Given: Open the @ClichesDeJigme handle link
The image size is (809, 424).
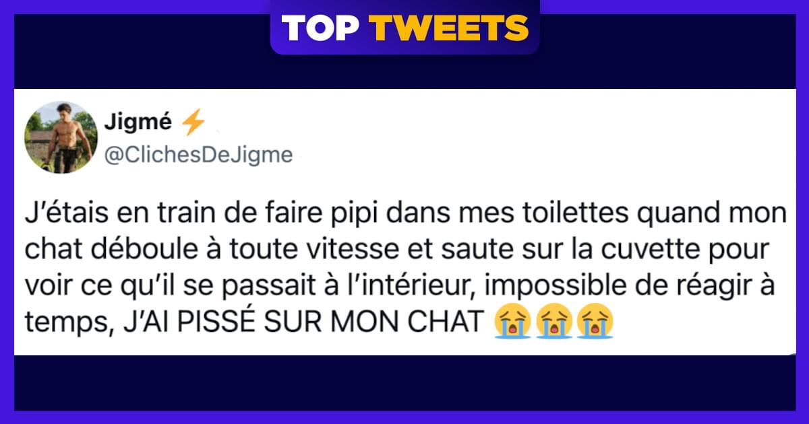Looking at the screenshot, I should (200, 155).
